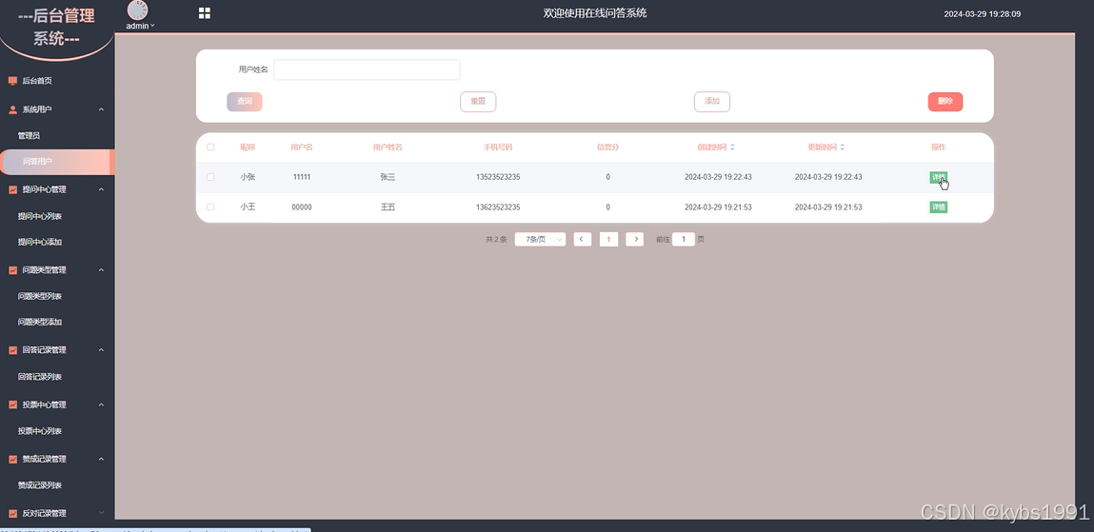Click phone number 13523523235
The height and width of the screenshot is (532, 1094).
(x=498, y=177)
